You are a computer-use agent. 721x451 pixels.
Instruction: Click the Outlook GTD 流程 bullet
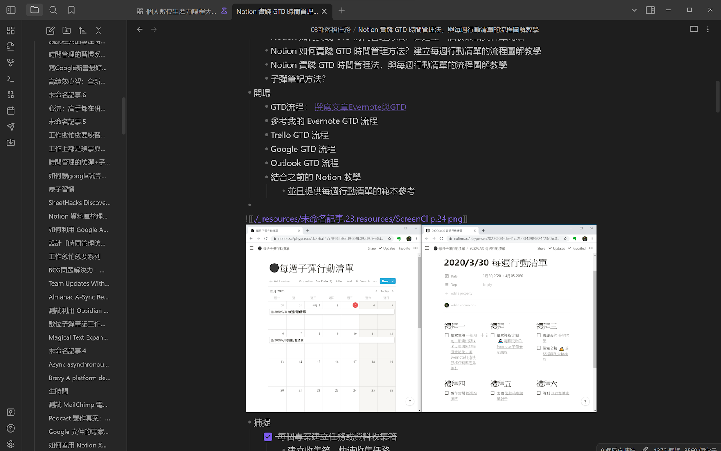pyautogui.click(x=305, y=163)
